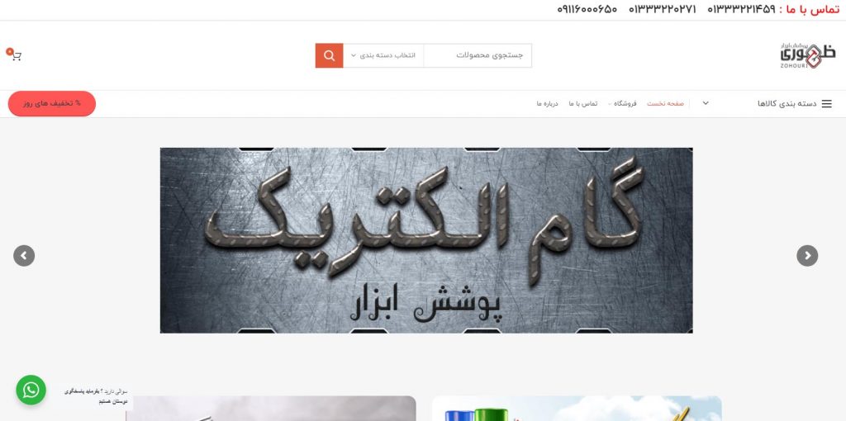846x421 pixels.
Task: Open the انتخاب دسته بندی dropdown
Action: point(383,55)
